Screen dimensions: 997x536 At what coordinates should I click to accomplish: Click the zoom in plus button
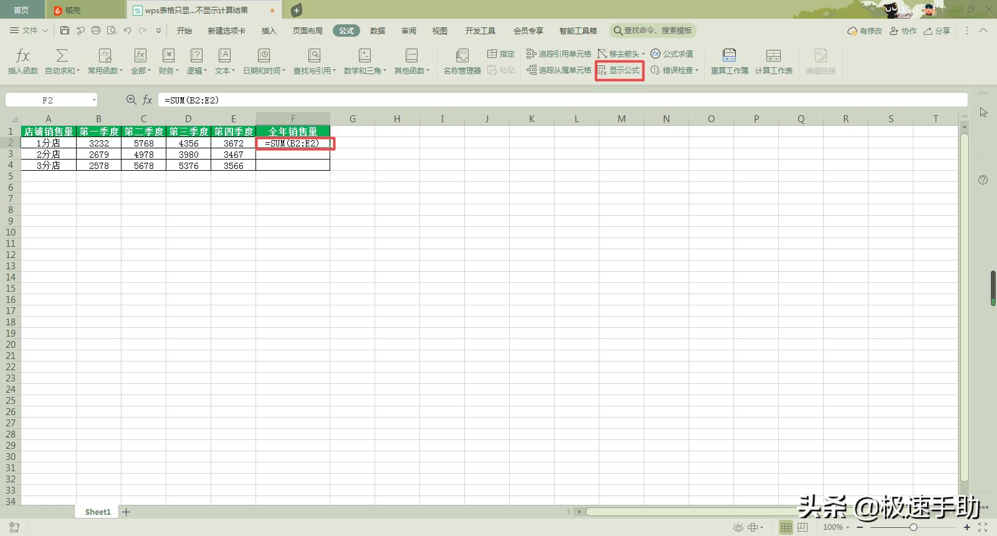[x=967, y=527]
